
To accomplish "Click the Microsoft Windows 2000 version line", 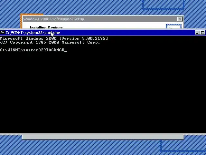I will coord(54,38).
